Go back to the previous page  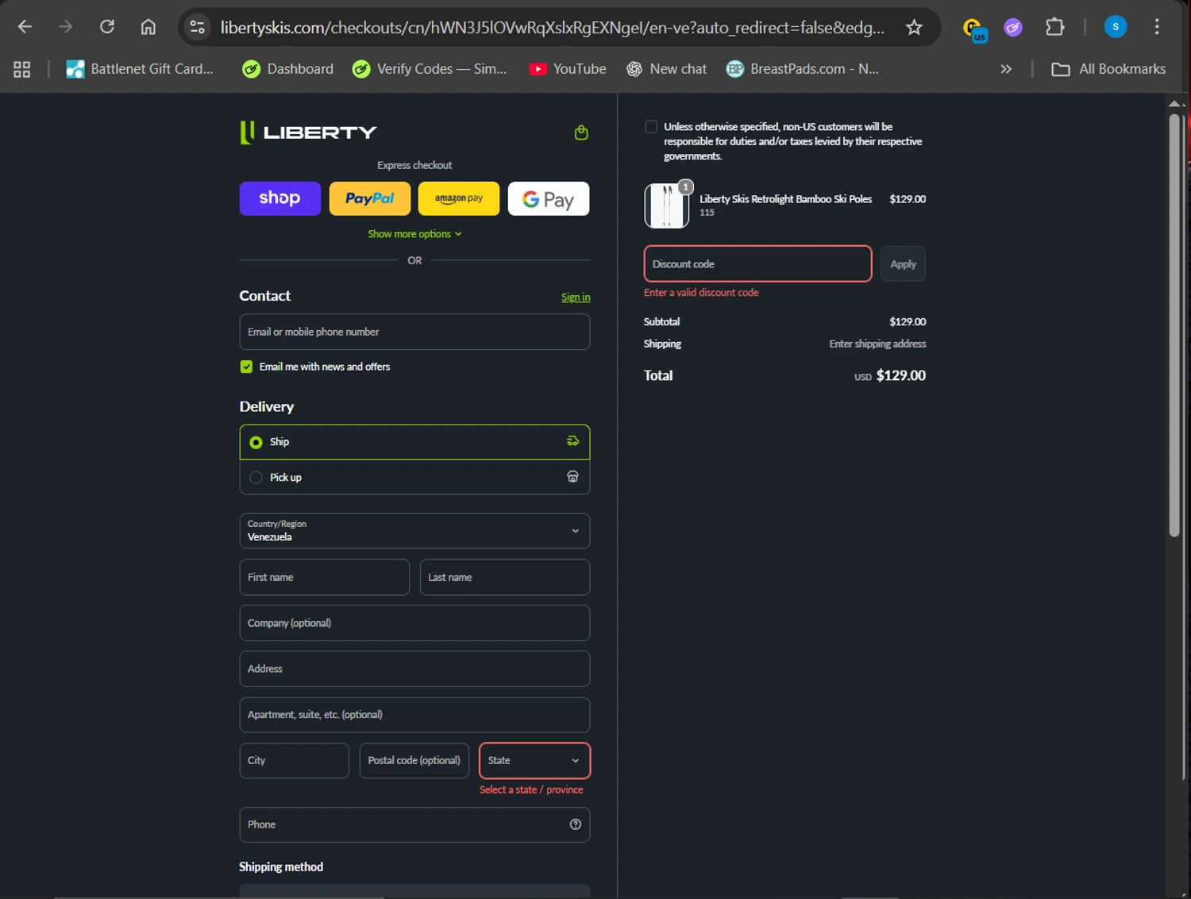coord(25,27)
